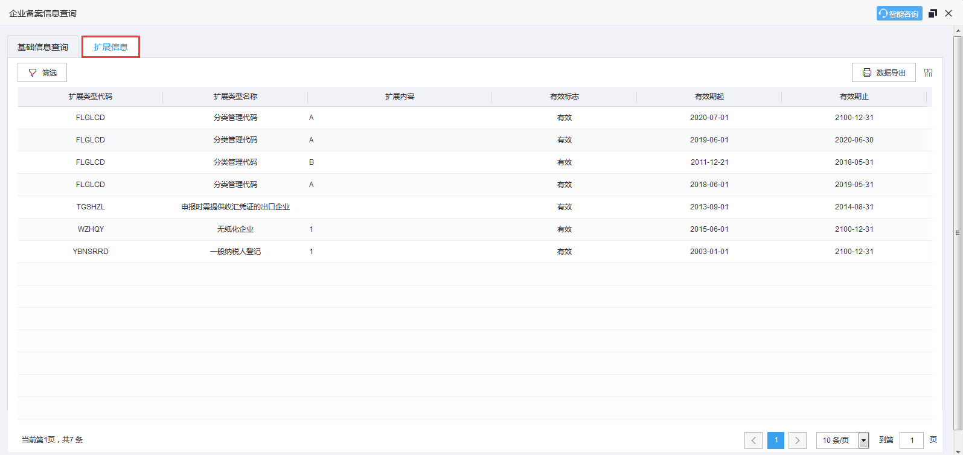Click the 扩展类型名称 column header

coord(235,97)
